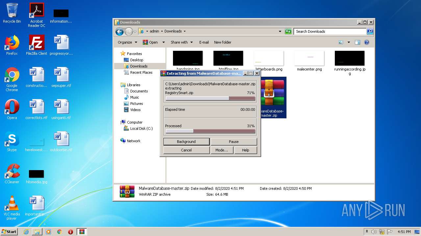
Task: Open Pictures library
Action: [x=136, y=104]
